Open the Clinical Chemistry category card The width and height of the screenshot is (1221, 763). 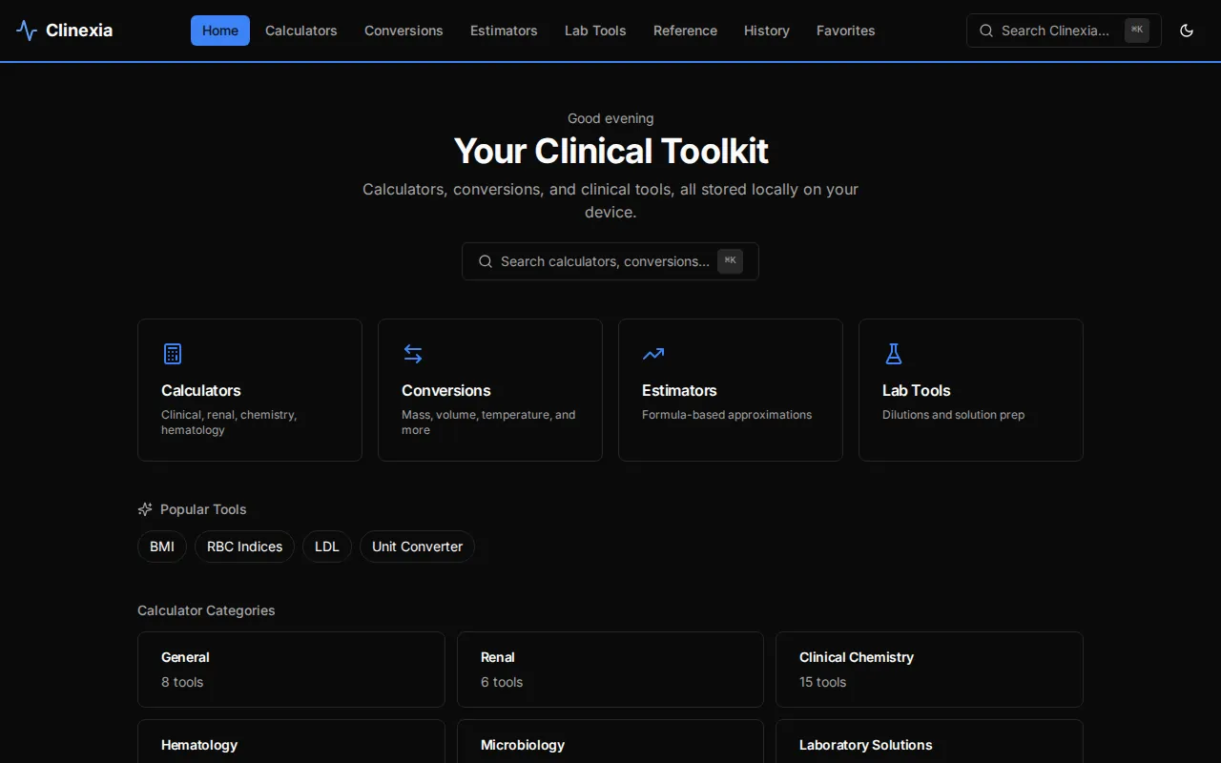929,670
